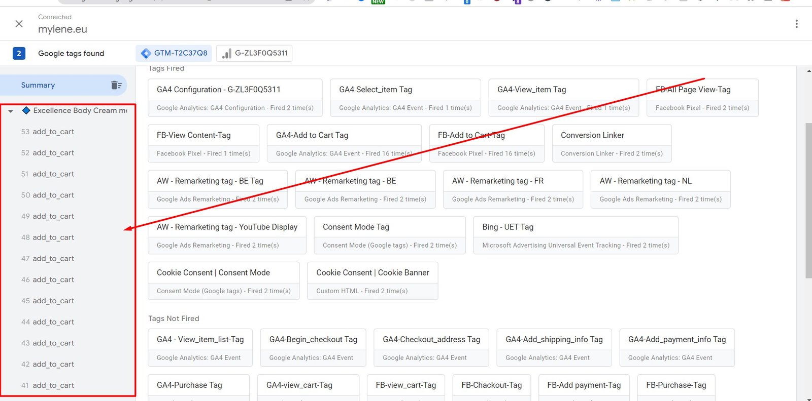Open AW - Remarketing tag - BE card
Screen dimensions: 812x401
point(365,189)
